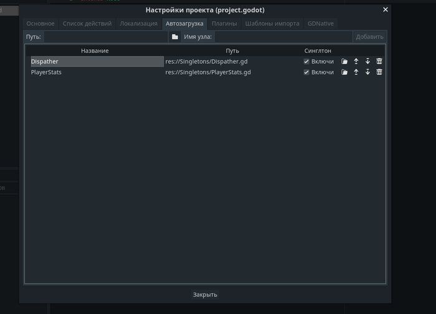This screenshot has height=314, width=436.
Task: Move the Dispather autoload up
Action: click(x=356, y=62)
